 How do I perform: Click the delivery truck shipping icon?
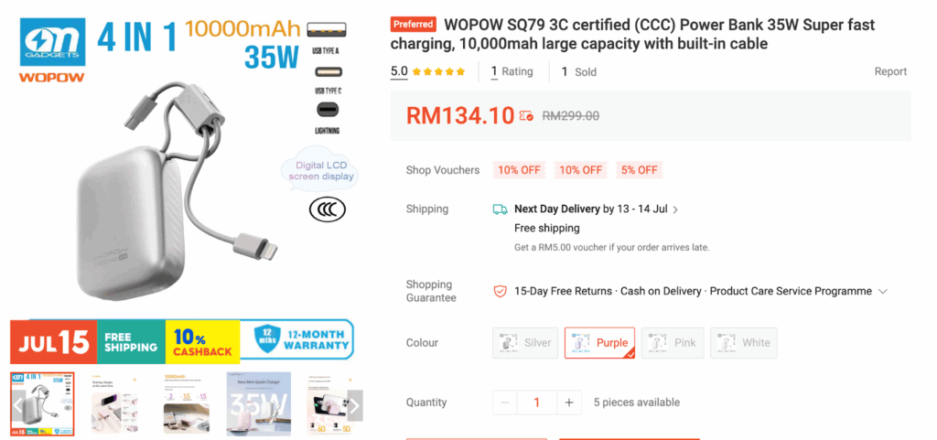[500, 209]
